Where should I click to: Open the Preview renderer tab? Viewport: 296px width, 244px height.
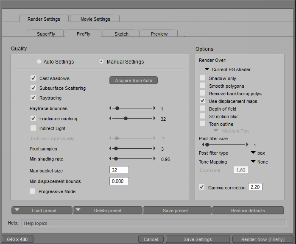coord(159,33)
